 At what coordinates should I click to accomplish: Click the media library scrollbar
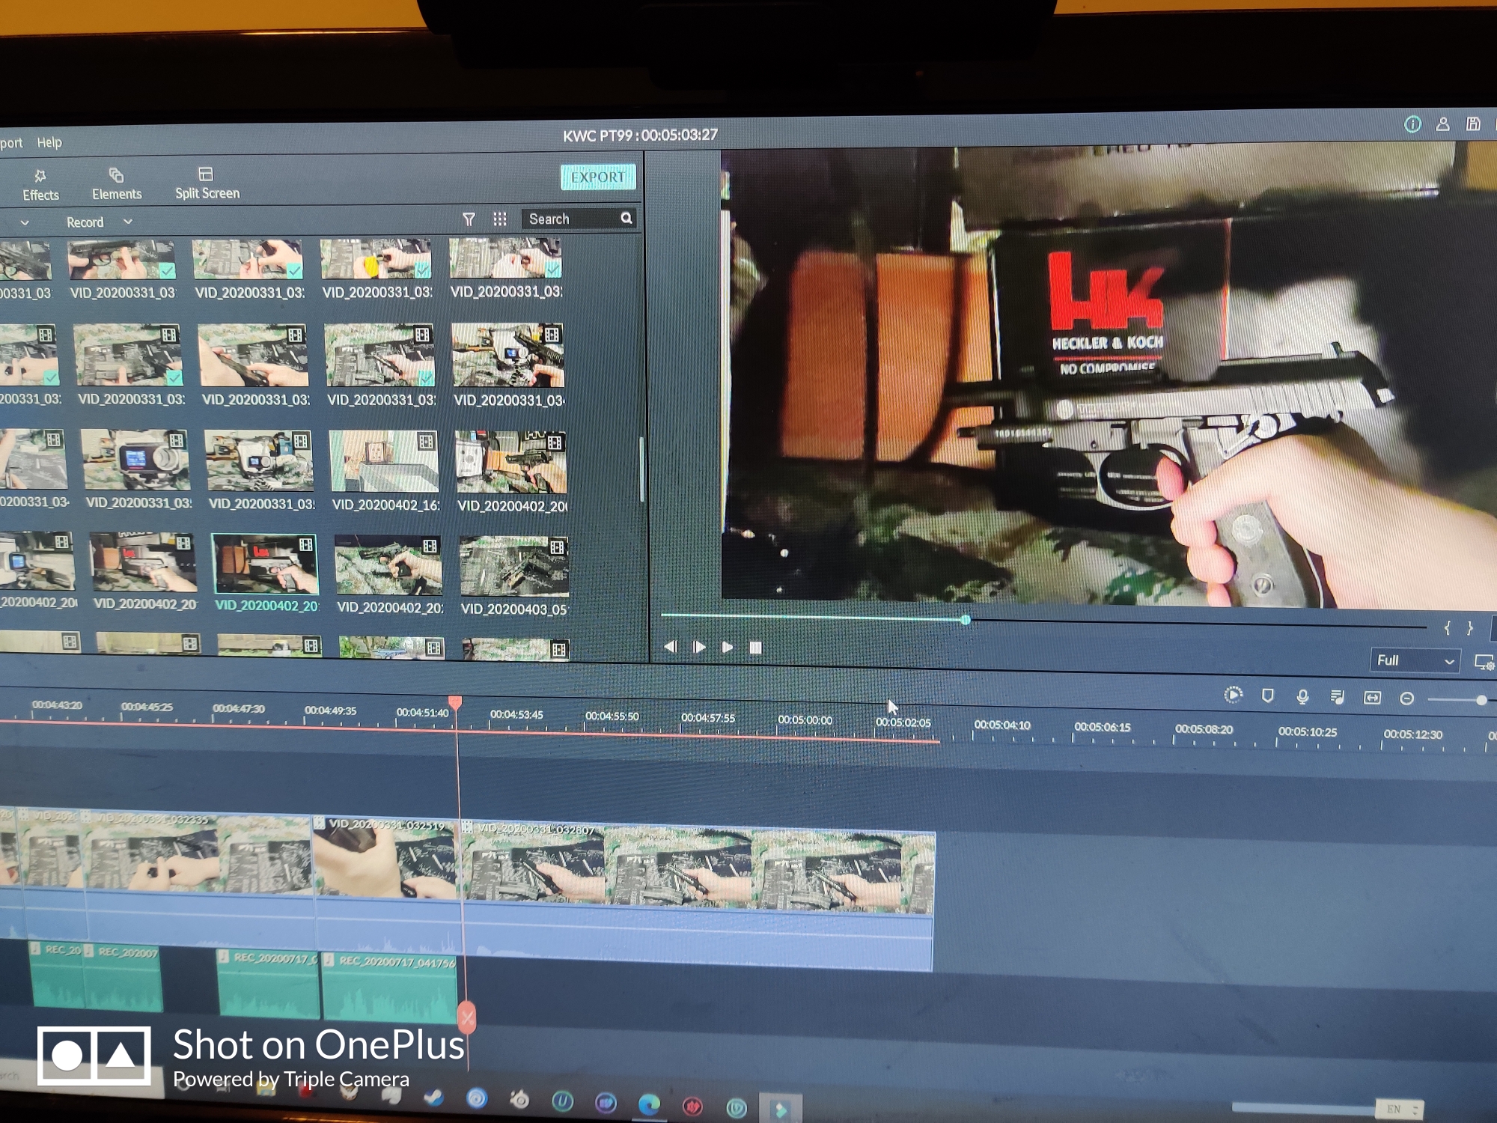point(641,469)
